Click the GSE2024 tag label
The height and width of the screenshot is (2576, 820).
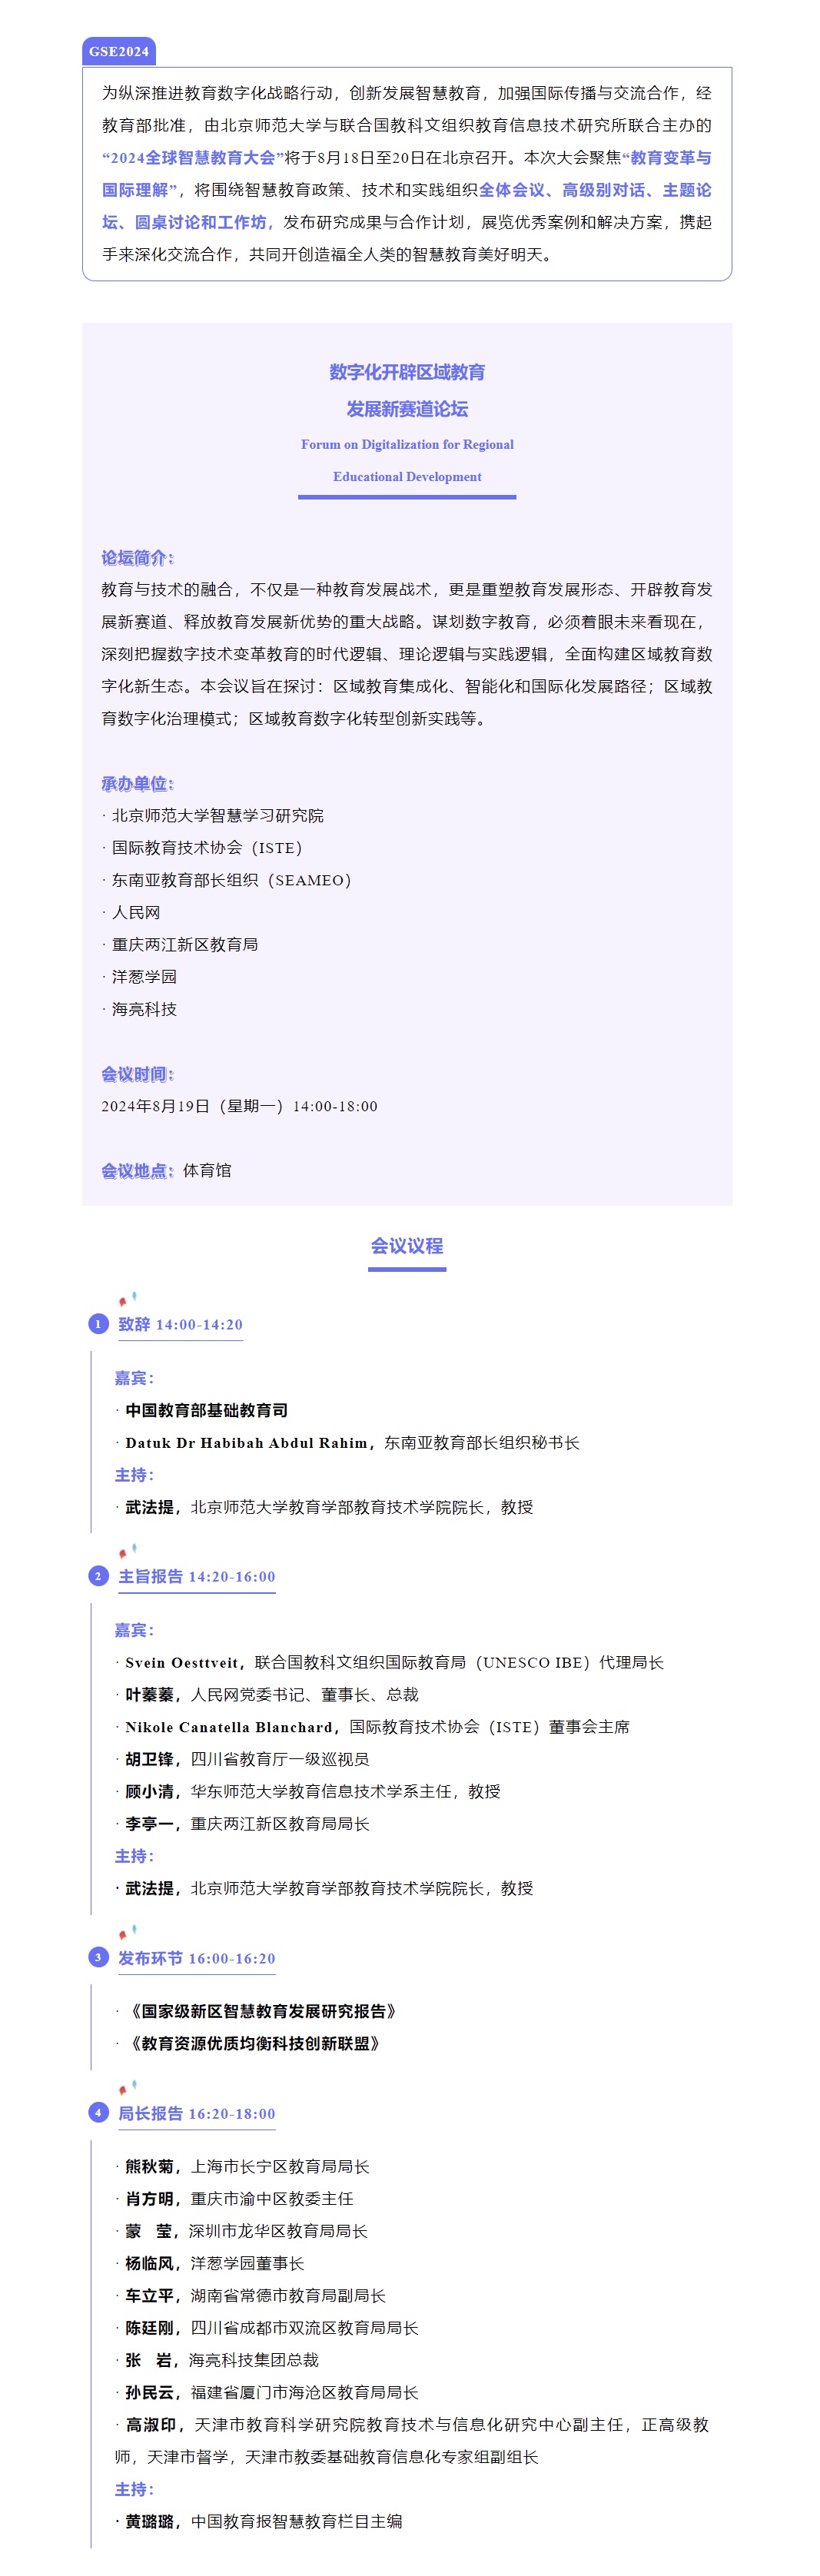pyautogui.click(x=119, y=51)
